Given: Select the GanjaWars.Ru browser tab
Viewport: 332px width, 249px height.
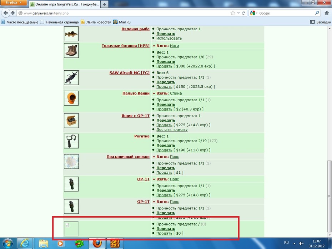Looking at the screenshot, I should [x=65, y=4].
